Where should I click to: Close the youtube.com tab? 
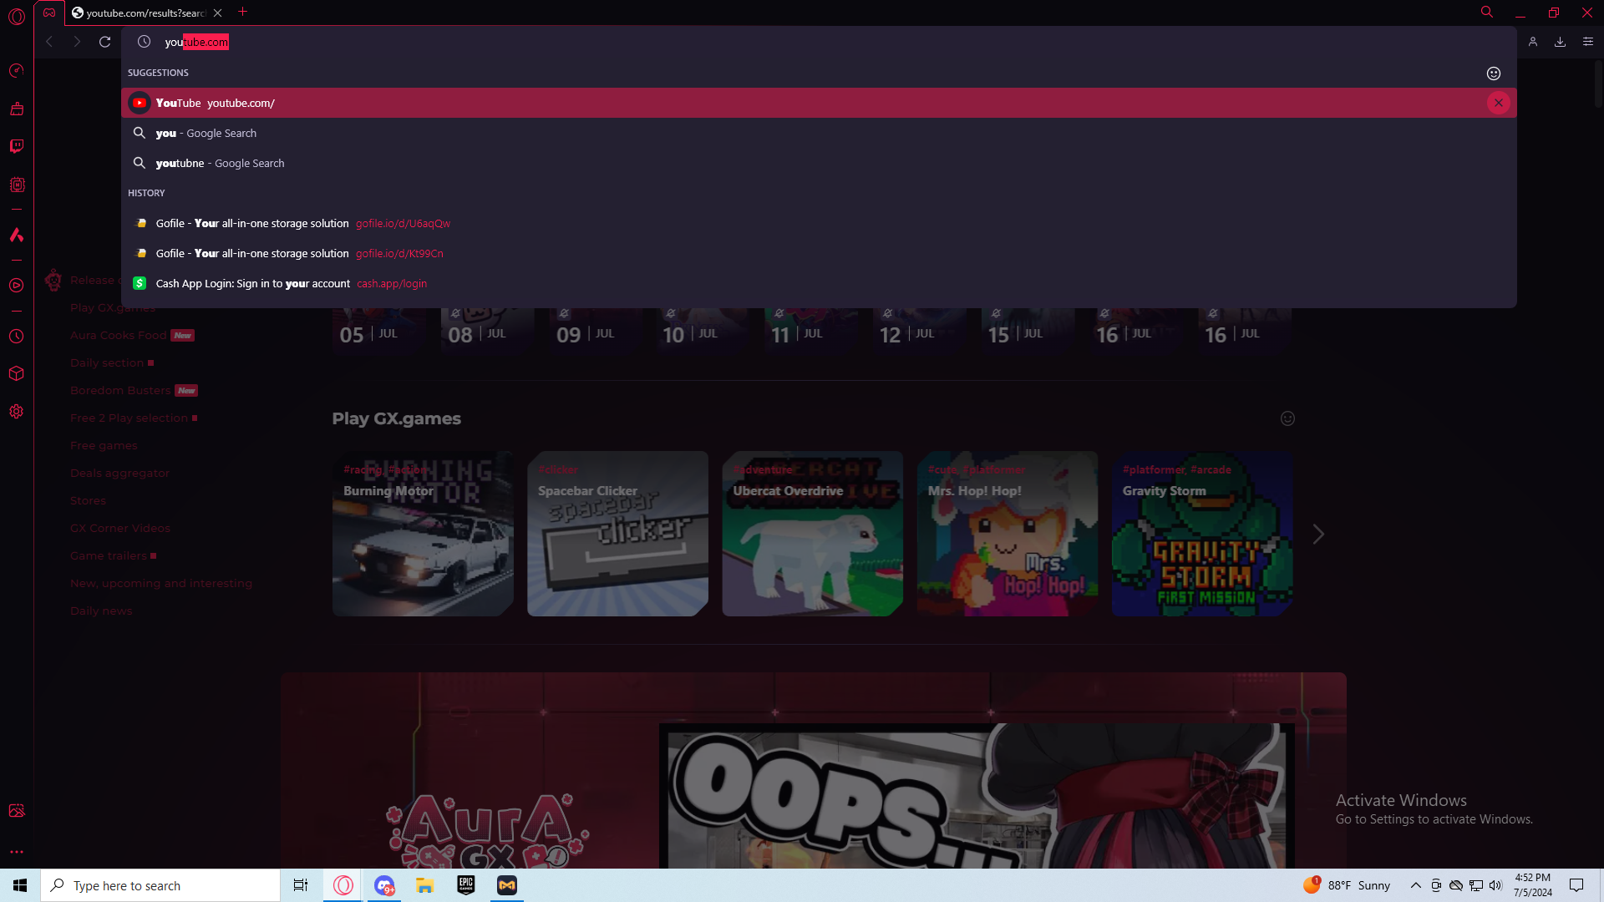218,13
